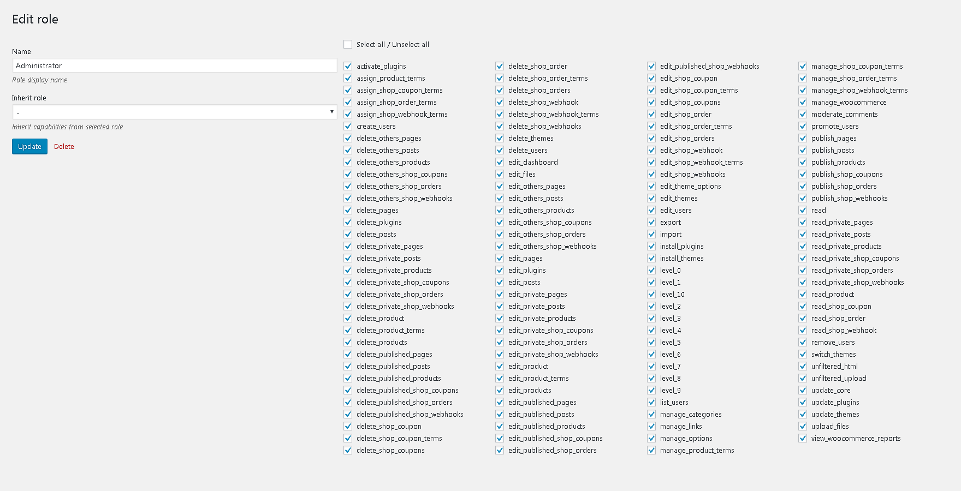Uncheck the create_users capability
Screen dimensions: 961x491
pyautogui.click(x=348, y=126)
